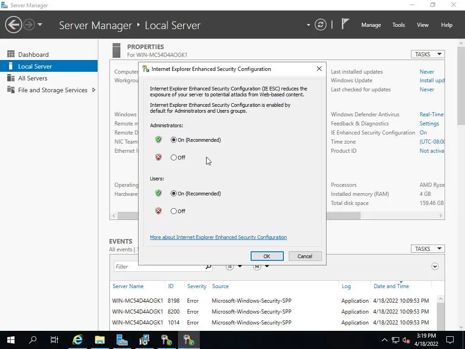Launch Internet Explorer from taskbar
This screenshot has width=465, height=349.
click(78, 340)
